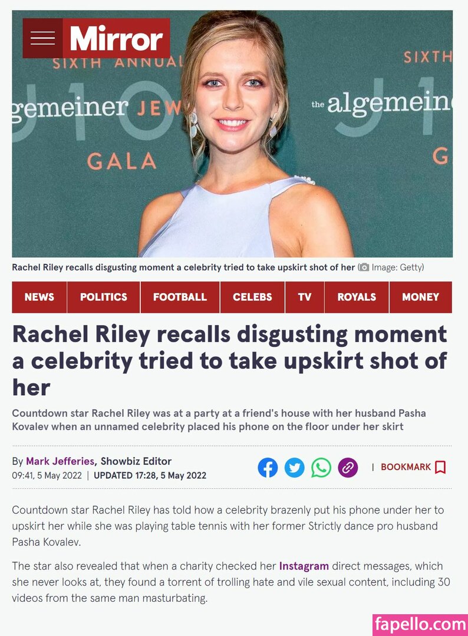Navigate to the Royals section
468x636 pixels.
[x=357, y=297]
